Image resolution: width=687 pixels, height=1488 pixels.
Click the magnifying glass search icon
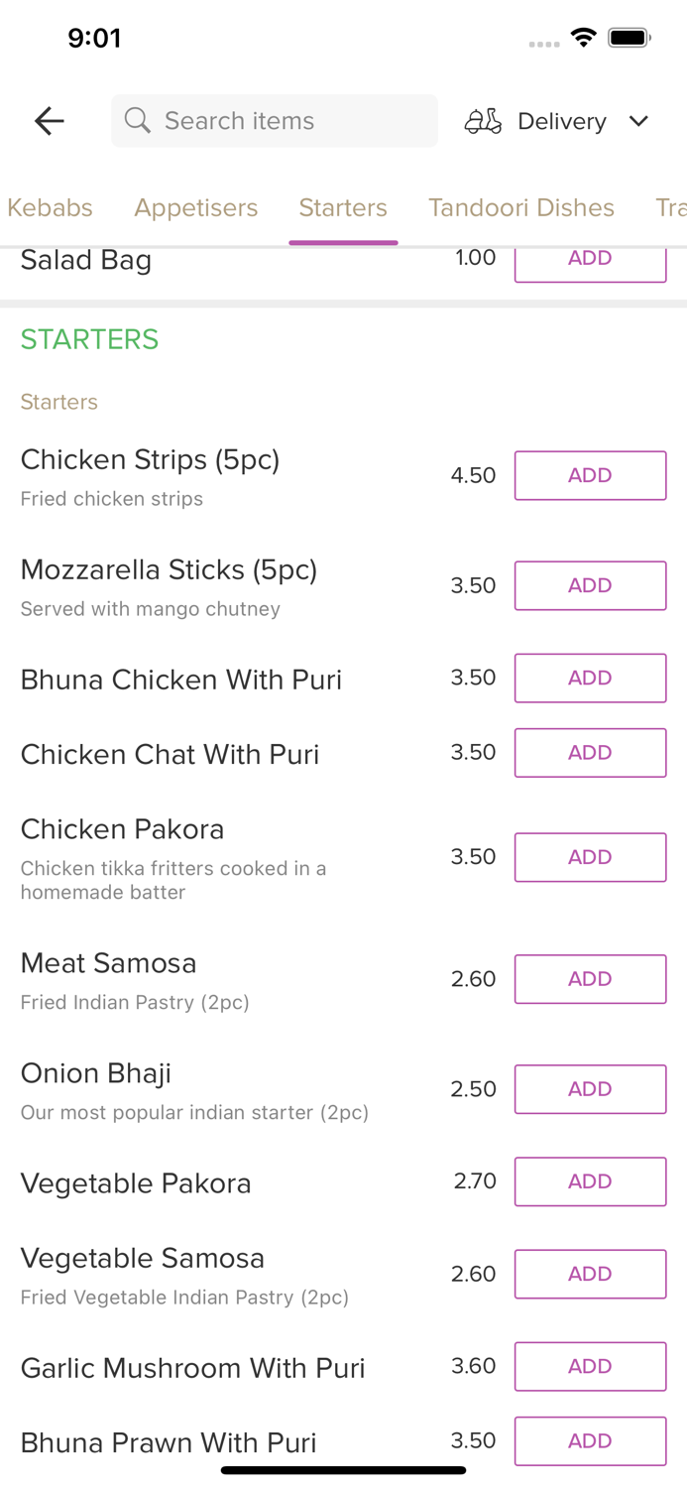point(138,121)
